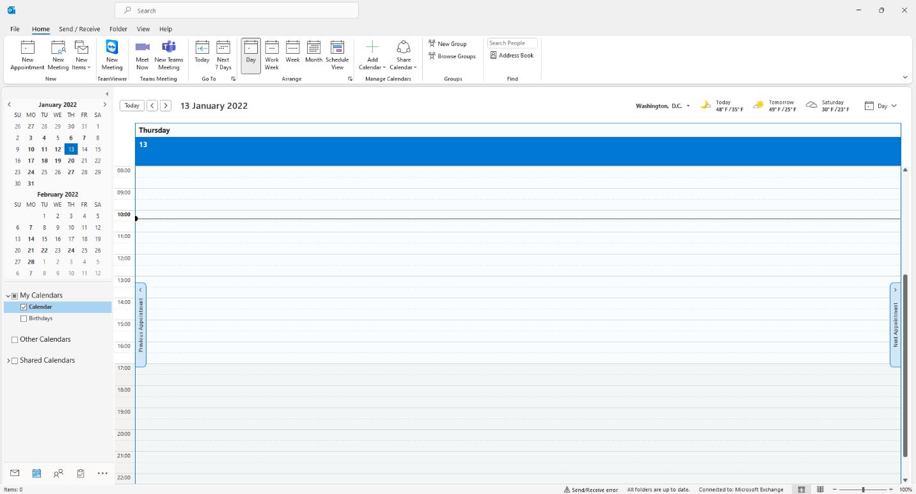Screen dimensions: 916x494
Task: Open Schedule View layout
Action: [x=337, y=55]
